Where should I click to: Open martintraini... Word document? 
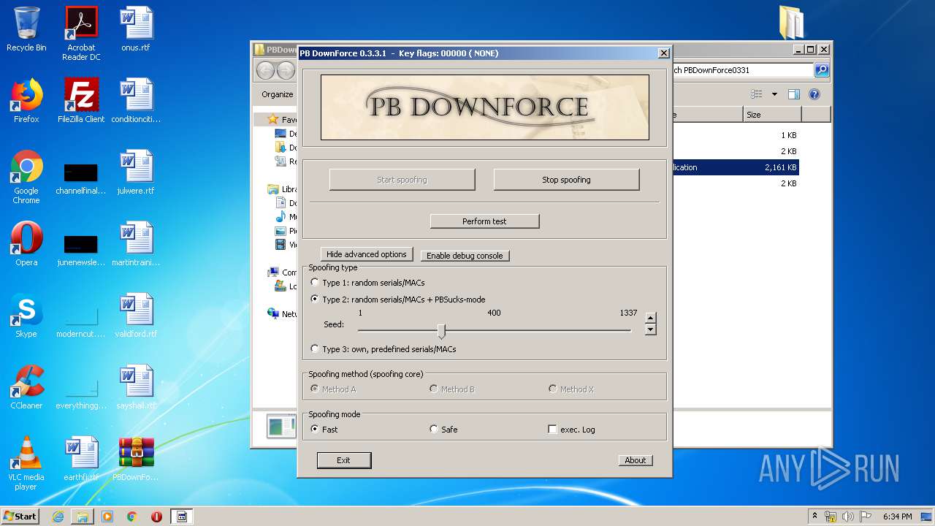[x=136, y=244]
